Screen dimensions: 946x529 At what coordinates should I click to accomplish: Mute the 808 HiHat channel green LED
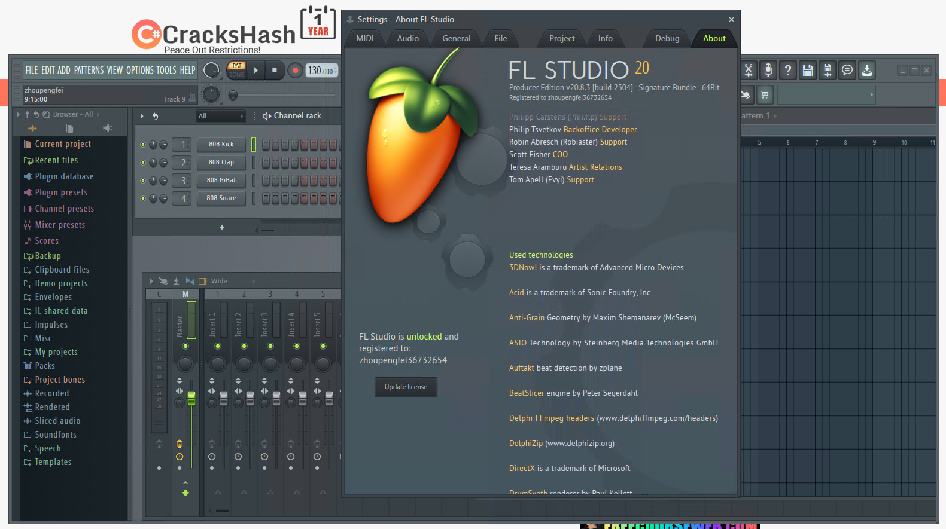(143, 181)
